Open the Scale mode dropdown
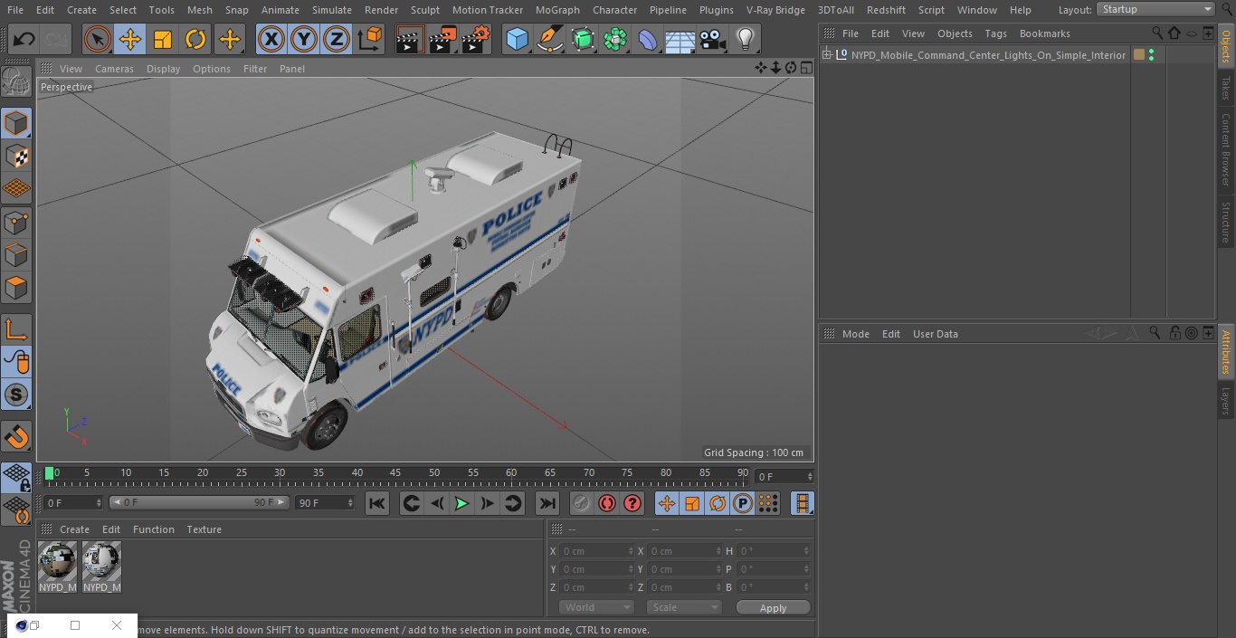1236x638 pixels. pyautogui.click(x=684, y=607)
